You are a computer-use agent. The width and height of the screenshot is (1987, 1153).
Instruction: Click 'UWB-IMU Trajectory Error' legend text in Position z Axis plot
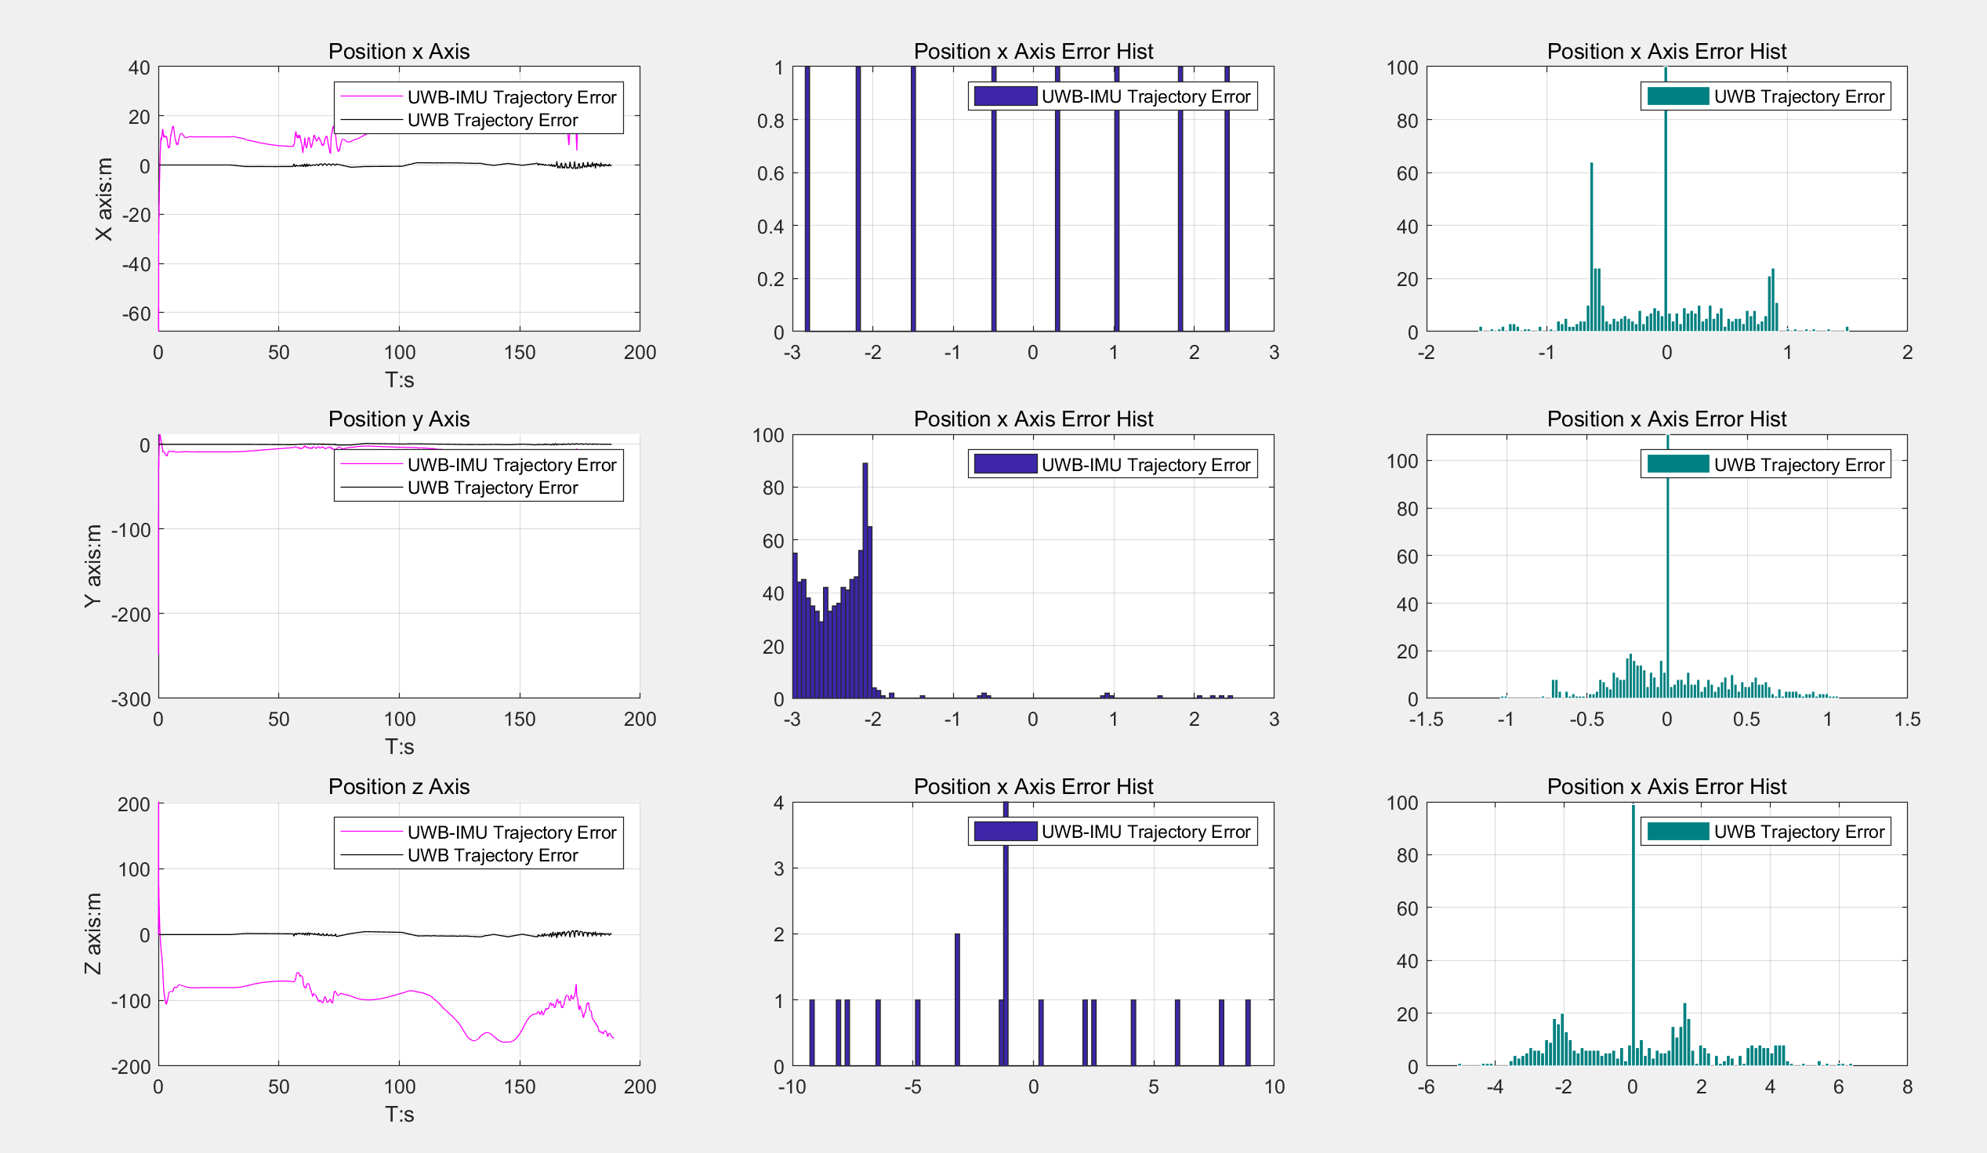coord(511,832)
